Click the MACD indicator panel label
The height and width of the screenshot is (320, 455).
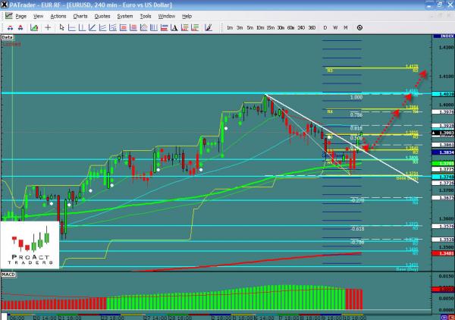[x=8, y=272]
